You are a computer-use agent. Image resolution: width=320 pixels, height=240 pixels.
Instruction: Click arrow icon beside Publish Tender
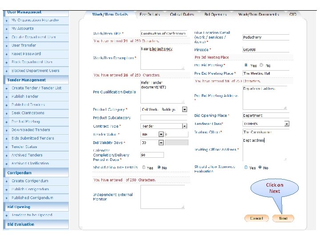coord(7,97)
